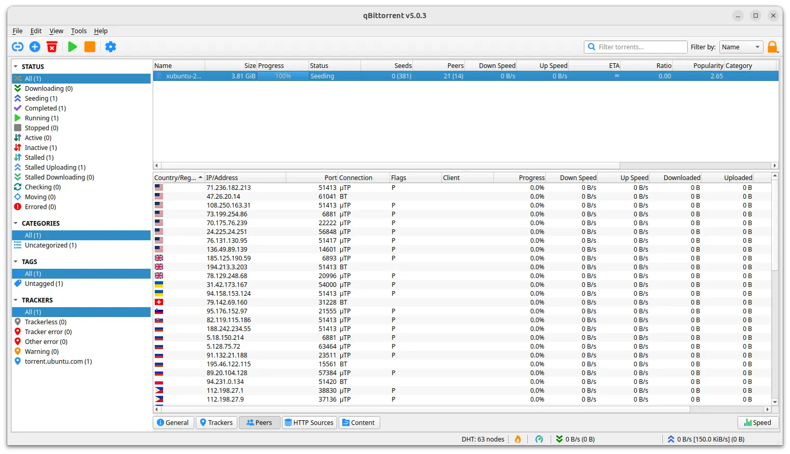Select the Errored (0) filter
Screen dimensions: 790x454
pyautogui.click(x=81, y=207)
